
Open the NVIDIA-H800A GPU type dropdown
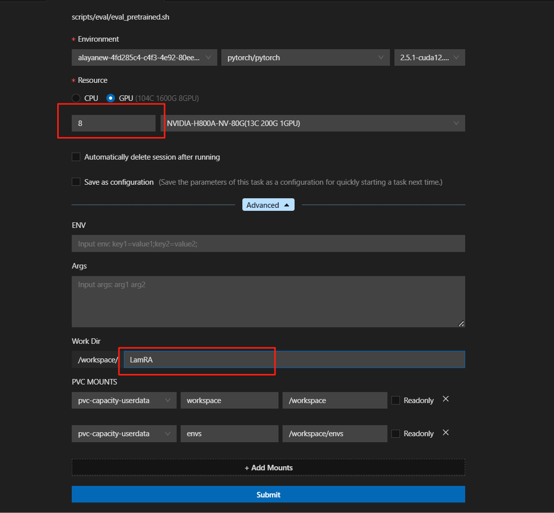point(312,123)
